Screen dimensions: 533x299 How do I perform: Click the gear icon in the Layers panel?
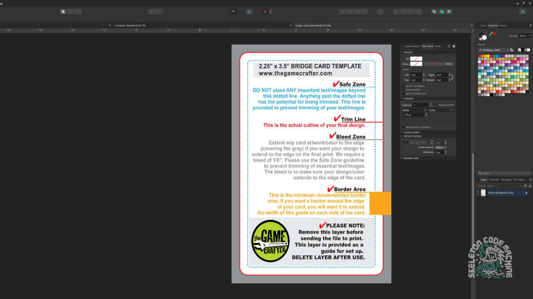click(x=526, y=186)
